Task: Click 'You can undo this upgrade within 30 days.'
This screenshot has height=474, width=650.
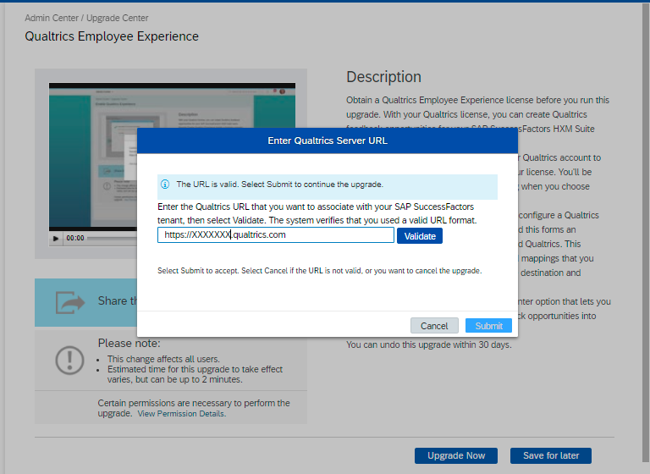Action: click(x=429, y=344)
